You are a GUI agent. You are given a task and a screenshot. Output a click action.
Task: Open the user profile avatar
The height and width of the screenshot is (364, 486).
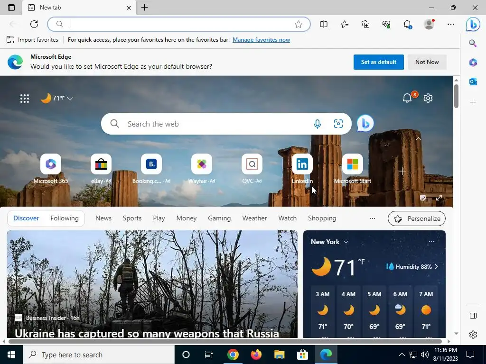429,24
